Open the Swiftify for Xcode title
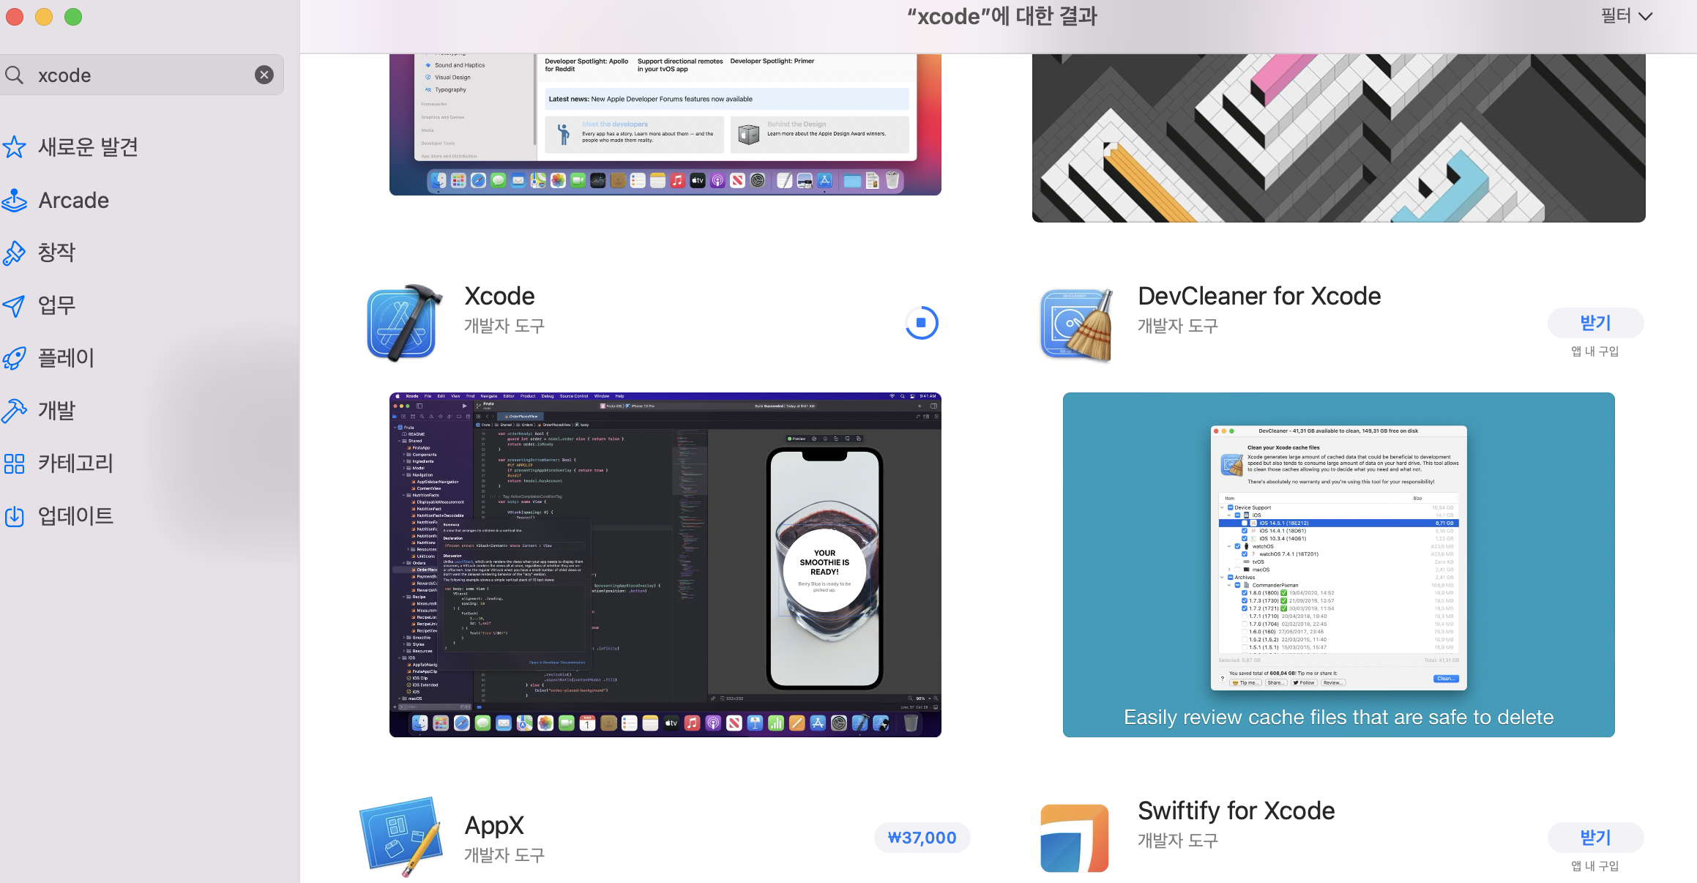 point(1236,811)
